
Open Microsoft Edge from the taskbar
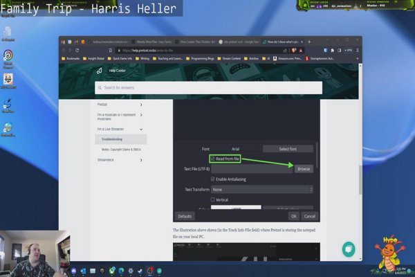[x=121, y=271]
